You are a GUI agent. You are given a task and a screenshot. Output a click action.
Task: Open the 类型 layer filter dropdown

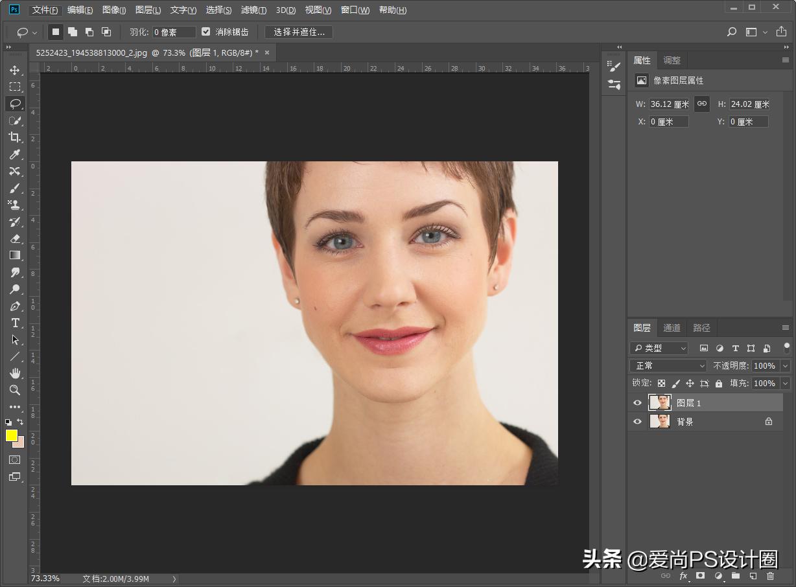659,349
